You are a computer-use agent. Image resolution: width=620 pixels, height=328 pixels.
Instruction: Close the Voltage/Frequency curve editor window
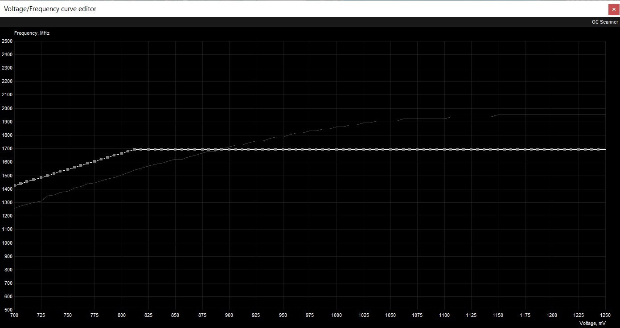(x=614, y=9)
